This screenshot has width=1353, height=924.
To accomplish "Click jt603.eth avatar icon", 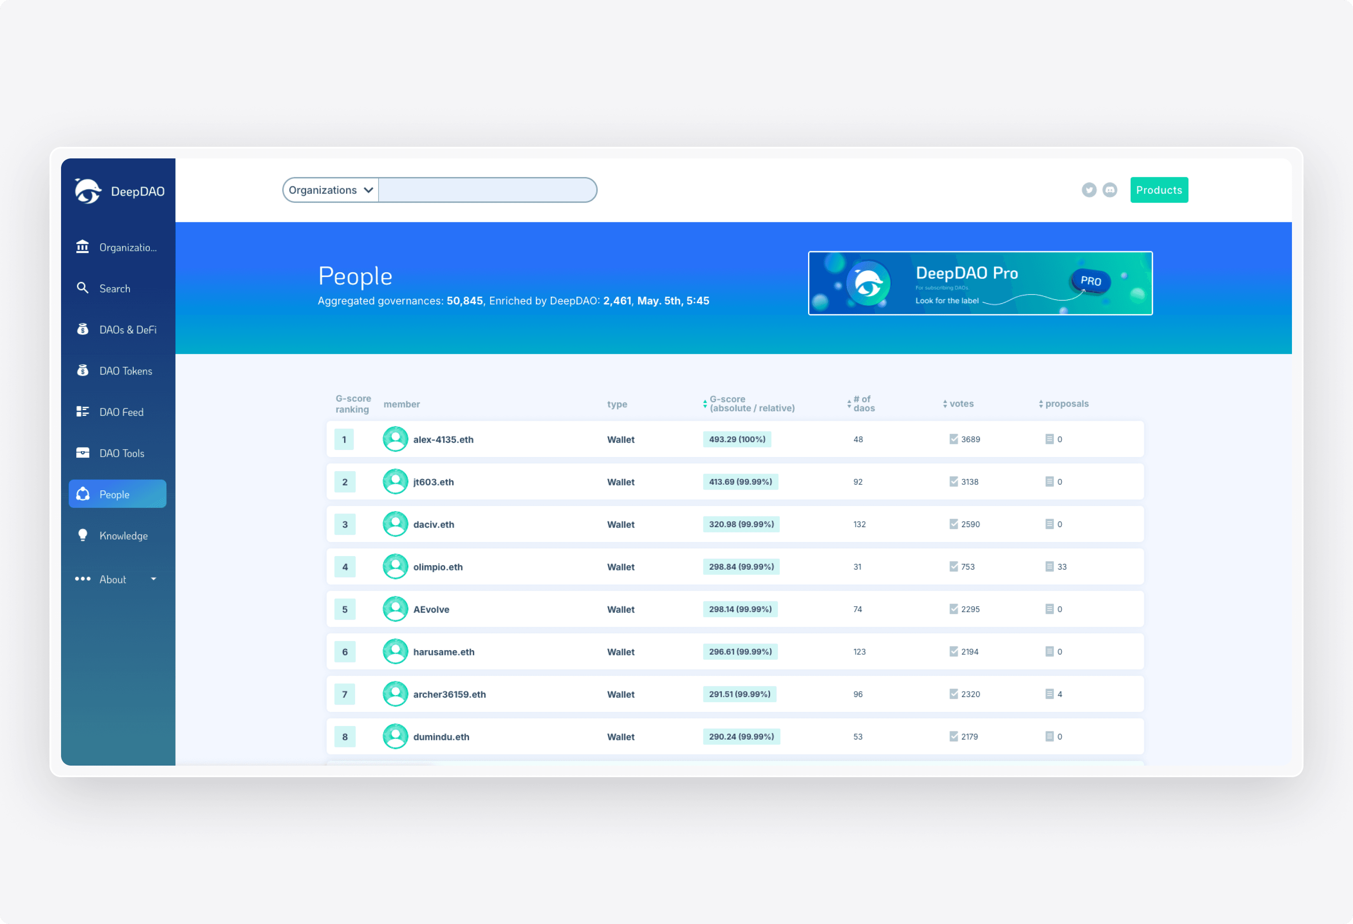I will tap(395, 481).
